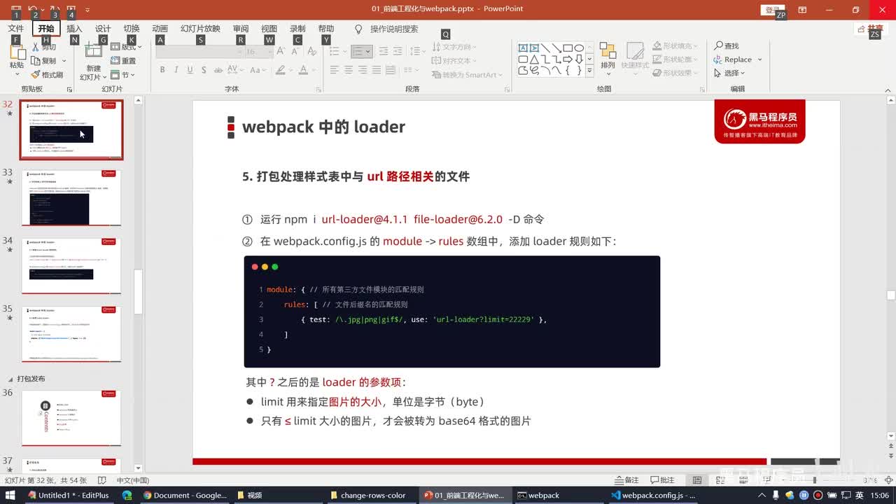Image resolution: width=896 pixels, height=504 pixels.
Task: Open the font name combo box
Action: click(x=200, y=52)
